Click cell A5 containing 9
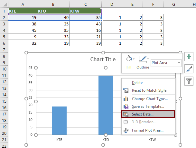Viewport: 196px width, 148px height. tap(23, 37)
